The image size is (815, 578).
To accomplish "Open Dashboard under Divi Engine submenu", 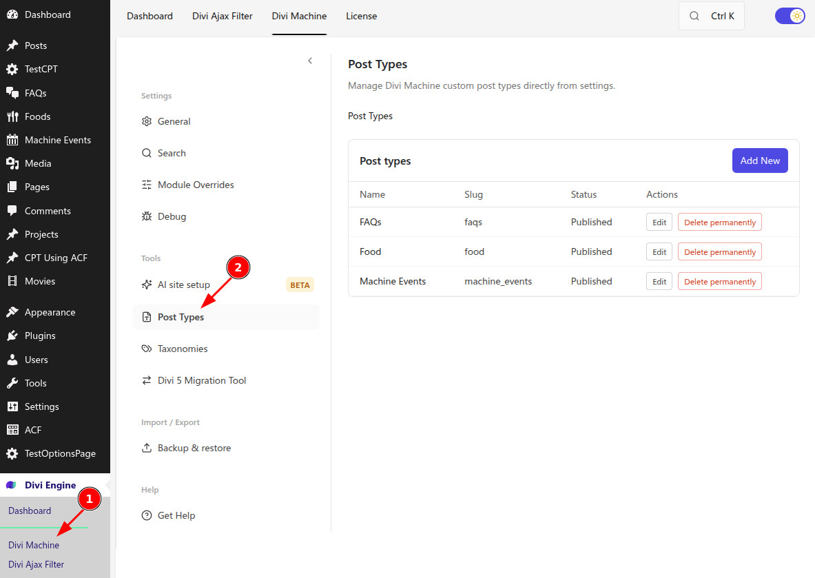I will pyautogui.click(x=30, y=510).
